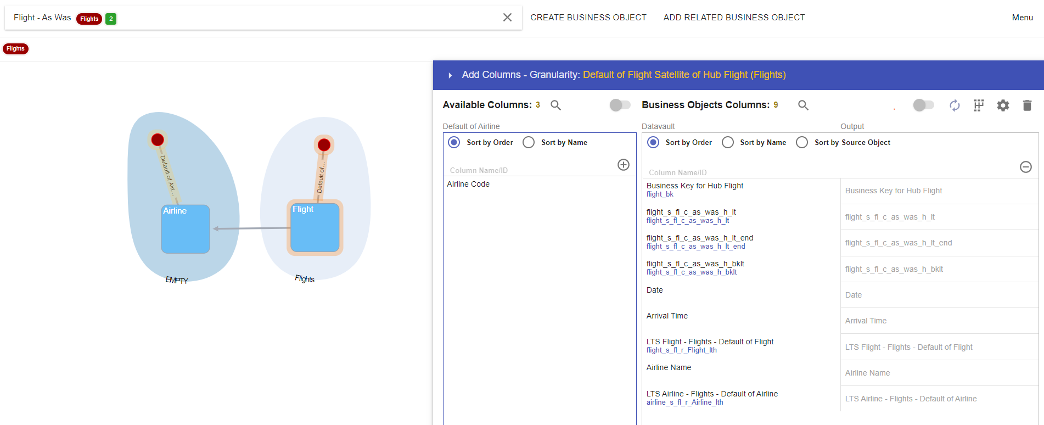Toggle the switch next to Available Columns

620,105
